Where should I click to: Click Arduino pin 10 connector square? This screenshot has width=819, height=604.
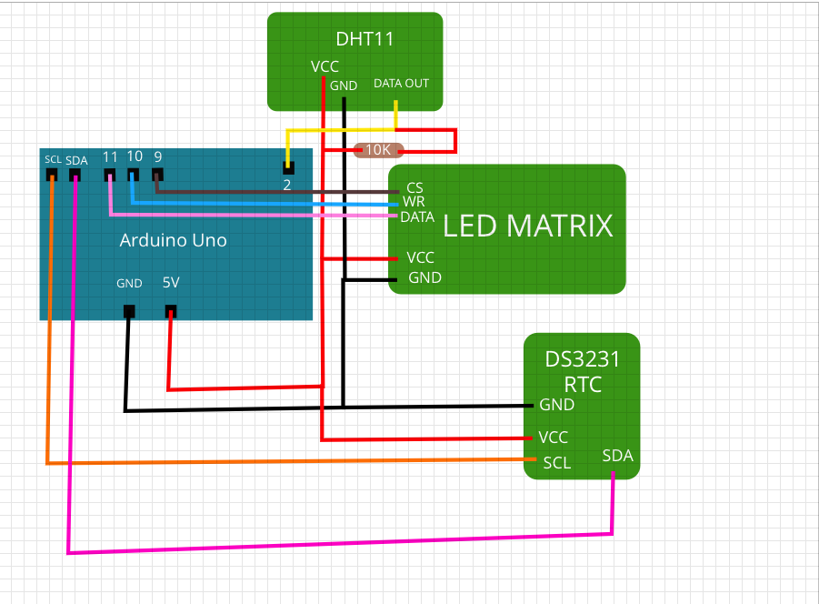click(134, 175)
